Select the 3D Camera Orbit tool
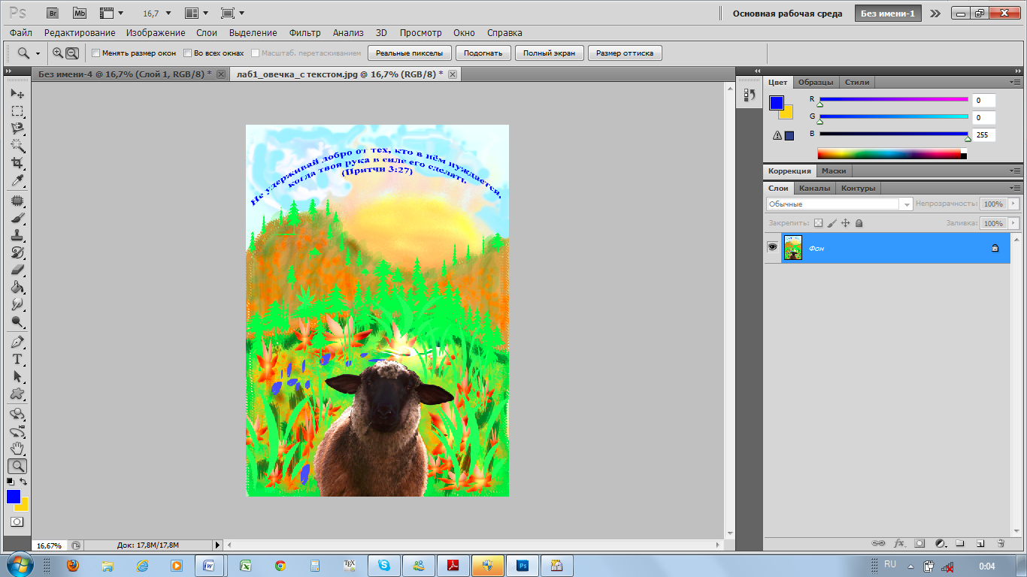Viewport: 1027px width, 577px height. (x=17, y=431)
